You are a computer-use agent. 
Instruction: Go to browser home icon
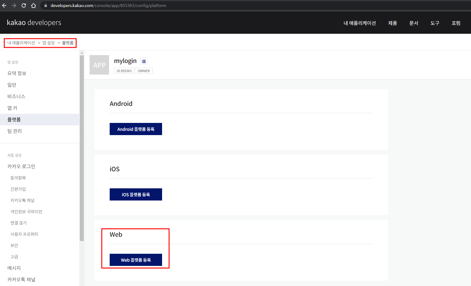[x=34, y=5]
